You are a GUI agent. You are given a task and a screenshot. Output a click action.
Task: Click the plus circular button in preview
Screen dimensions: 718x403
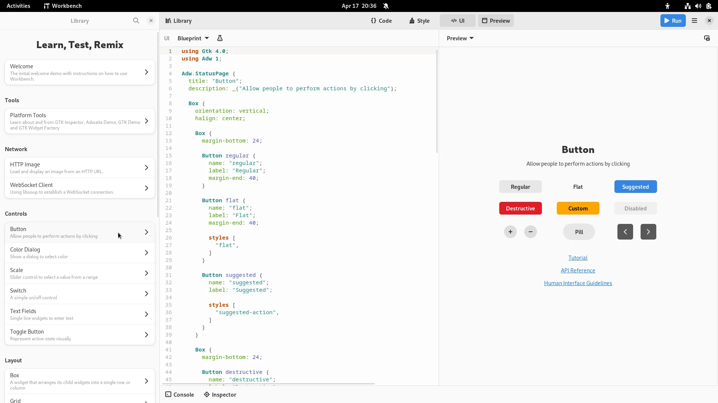point(510,232)
